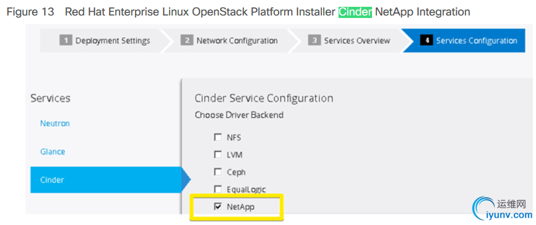Click the Cinder Service Configuration heading
The image size is (536, 225).
[x=264, y=99]
